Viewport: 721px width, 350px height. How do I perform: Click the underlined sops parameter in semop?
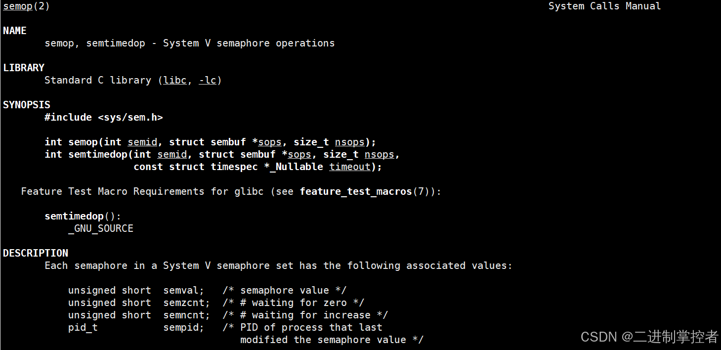[270, 142]
